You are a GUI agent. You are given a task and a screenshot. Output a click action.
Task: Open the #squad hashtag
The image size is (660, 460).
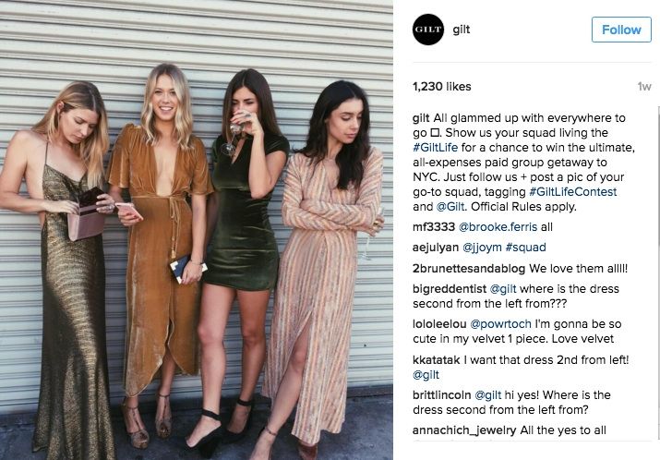click(525, 248)
